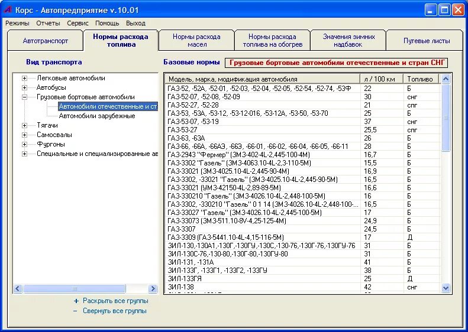The width and height of the screenshot is (468, 332).
Task: Click the minus icon beside Свернуть все группы
Action: click(75, 311)
